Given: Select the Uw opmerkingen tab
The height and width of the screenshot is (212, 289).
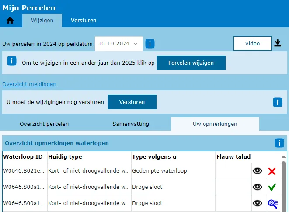Looking at the screenshot, I should 215,124.
